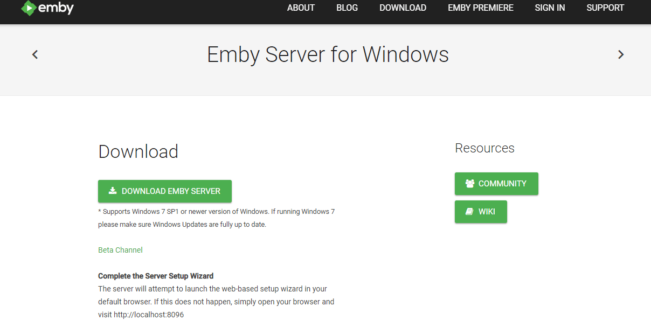651x320 pixels.
Task: Go to previous platform with left chevron
Action: pos(35,54)
